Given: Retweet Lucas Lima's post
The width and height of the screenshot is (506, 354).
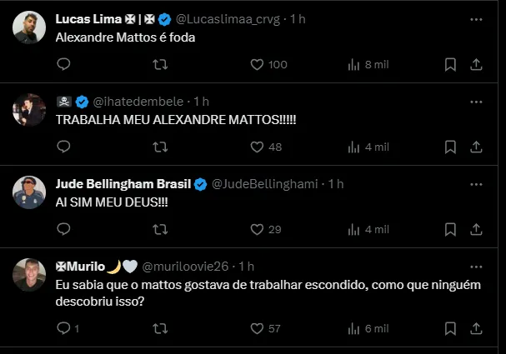Looking at the screenshot, I should click(x=160, y=64).
